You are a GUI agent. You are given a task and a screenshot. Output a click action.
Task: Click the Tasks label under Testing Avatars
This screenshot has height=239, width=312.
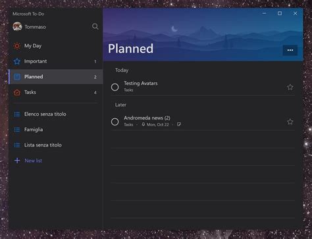coord(128,90)
